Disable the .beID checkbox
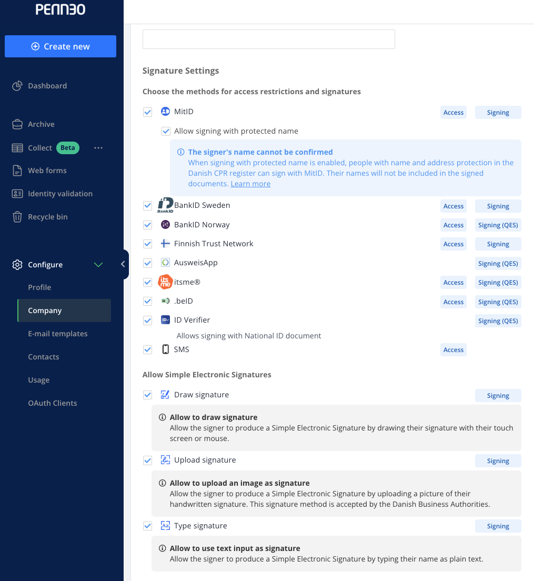The image size is (534, 581). click(x=147, y=301)
